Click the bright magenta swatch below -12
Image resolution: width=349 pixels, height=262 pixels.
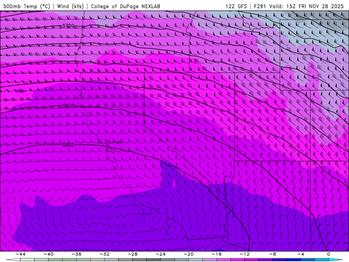point(237,260)
